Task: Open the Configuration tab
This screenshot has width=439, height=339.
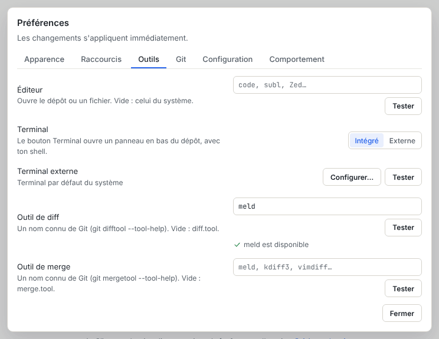Action: pos(228,60)
